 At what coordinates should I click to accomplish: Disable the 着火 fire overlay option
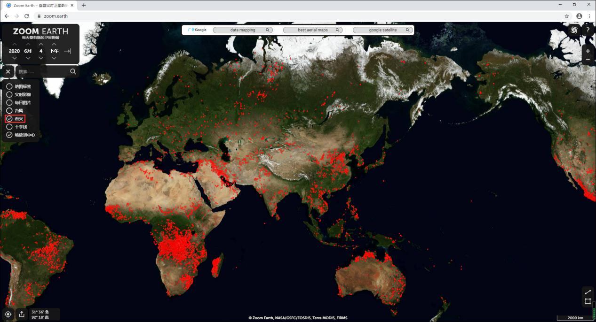(15, 119)
